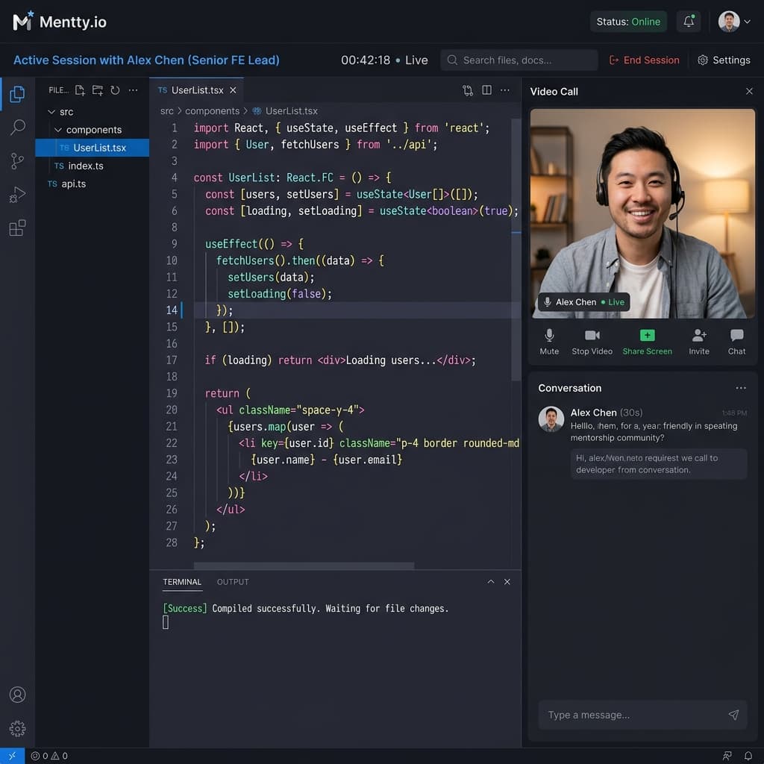Screen dimensions: 764x764
Task: Click the editor vertical scrollbar
Action: [516, 249]
